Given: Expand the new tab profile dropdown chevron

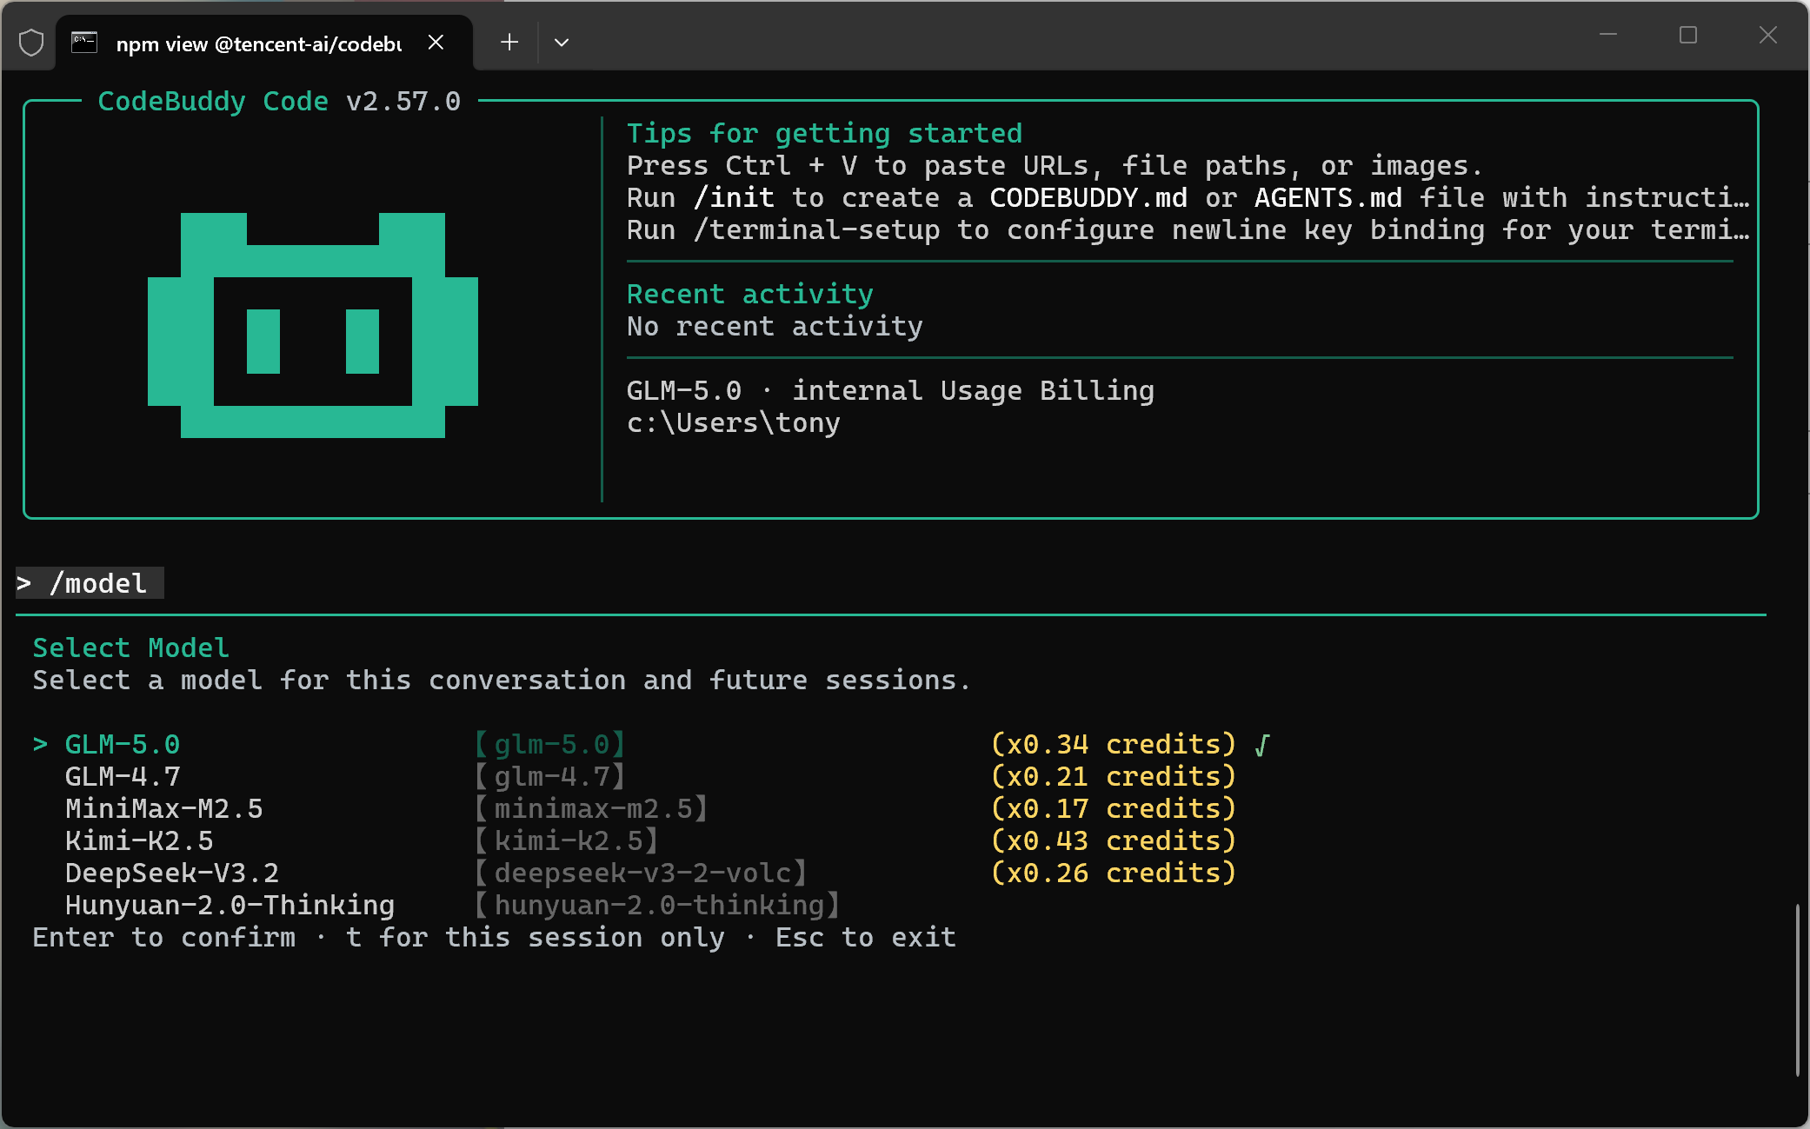Looking at the screenshot, I should click(x=562, y=43).
